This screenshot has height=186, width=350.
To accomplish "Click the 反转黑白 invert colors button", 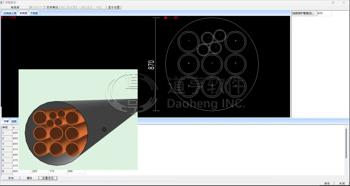I will point(52,7).
